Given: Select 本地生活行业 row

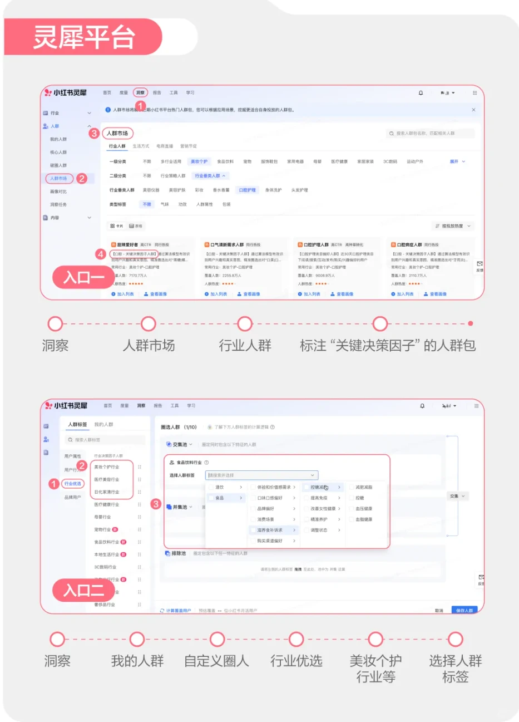Looking at the screenshot, I should coord(106,554).
